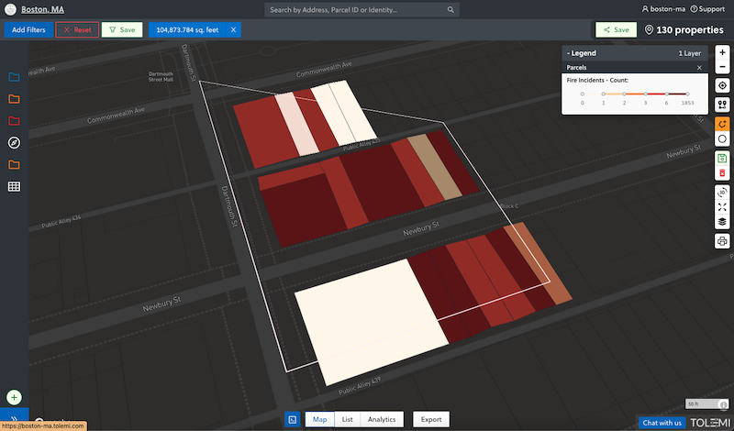This screenshot has width=734, height=431.
Task: Toggle the circle draw tool
Action: coord(722,138)
